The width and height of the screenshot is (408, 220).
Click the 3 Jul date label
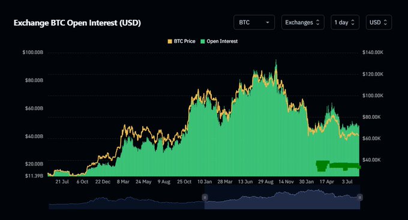pyautogui.click(x=347, y=182)
